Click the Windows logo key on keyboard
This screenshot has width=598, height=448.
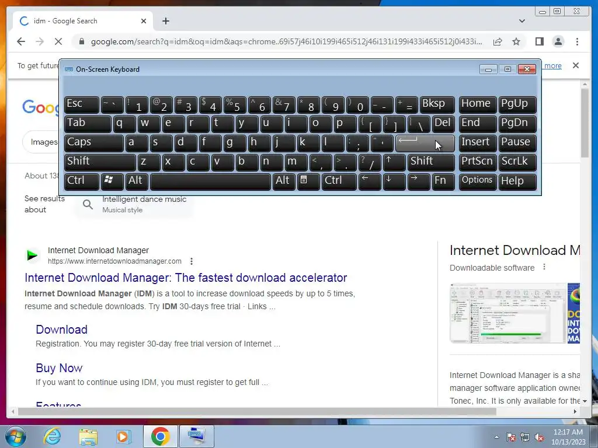click(x=112, y=181)
